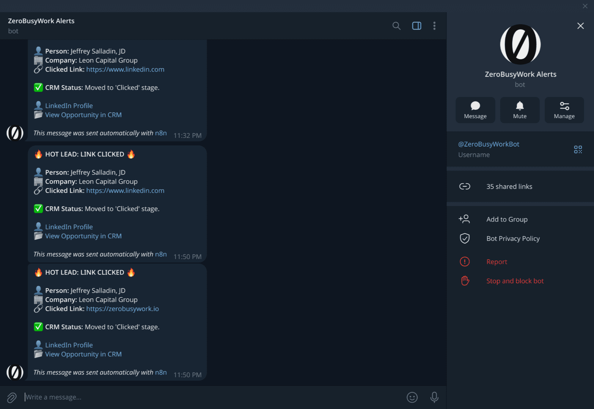Close the bot info panel
594x409 pixels.
580,26
